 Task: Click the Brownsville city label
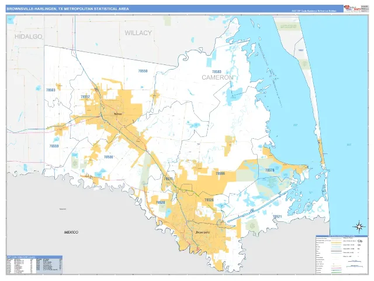click(x=203, y=232)
